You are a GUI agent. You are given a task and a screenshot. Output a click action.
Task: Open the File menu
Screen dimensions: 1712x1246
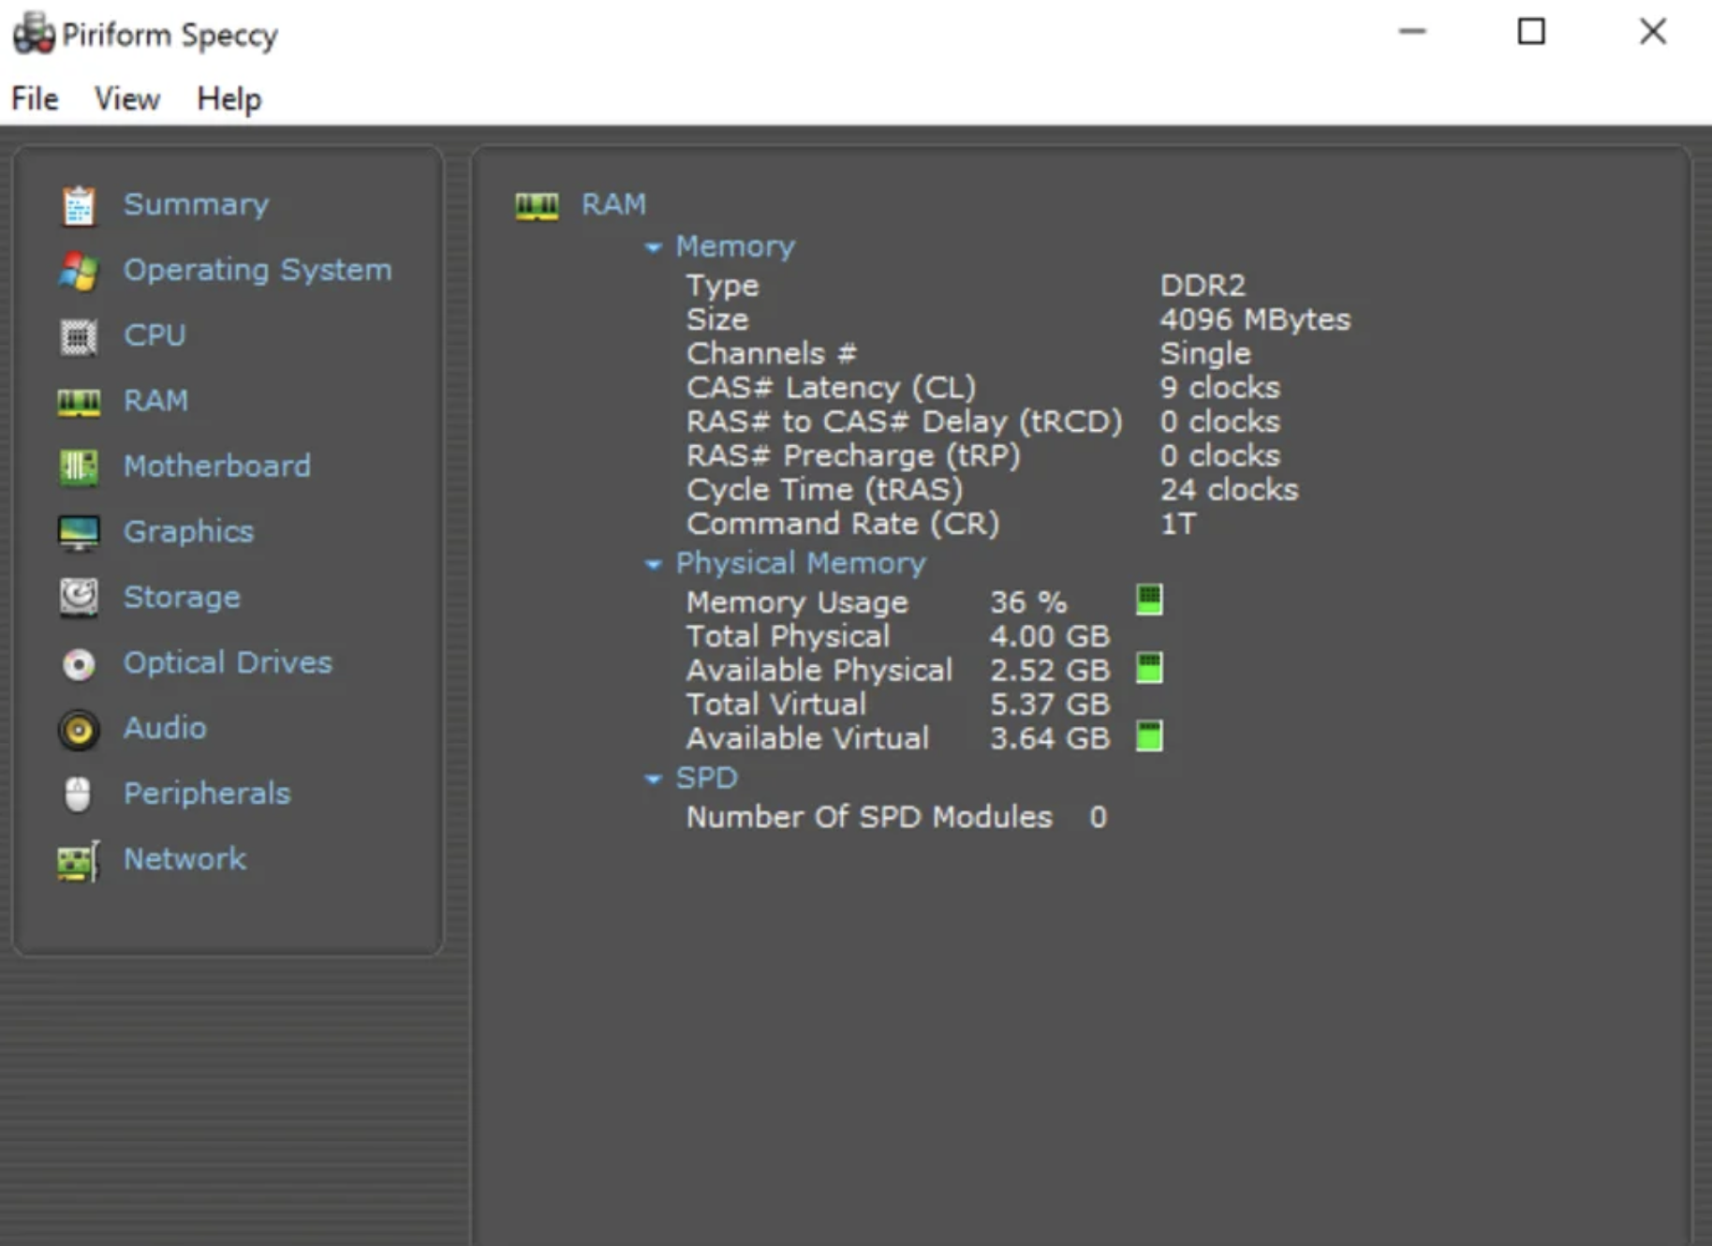(x=35, y=98)
